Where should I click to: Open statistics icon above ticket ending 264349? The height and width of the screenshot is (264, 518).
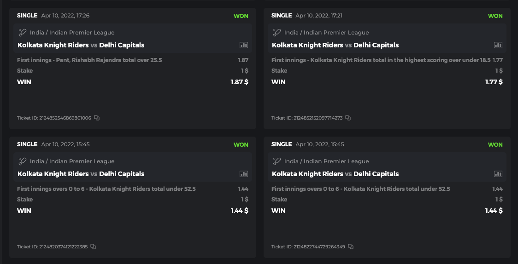coord(498,174)
